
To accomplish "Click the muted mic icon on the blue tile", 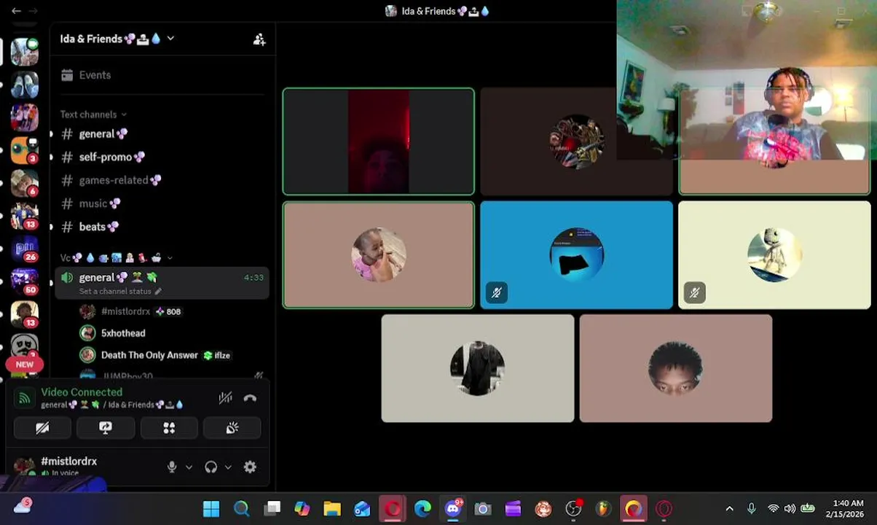I will (x=496, y=293).
